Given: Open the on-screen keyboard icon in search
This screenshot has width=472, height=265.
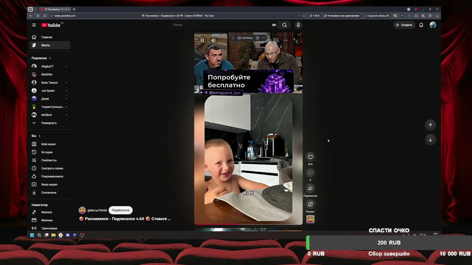Looking at the screenshot, I should pos(274,25).
